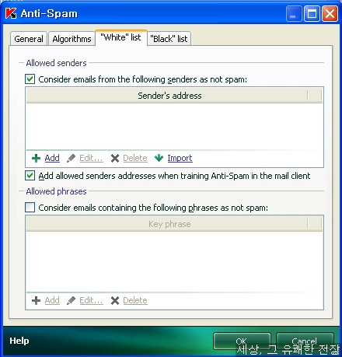Confirm settings with OK button
This screenshot has height=357, width=342.
pos(242,341)
